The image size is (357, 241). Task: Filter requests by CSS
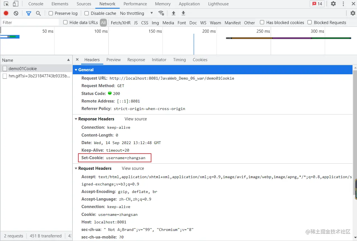pyautogui.click(x=145, y=23)
